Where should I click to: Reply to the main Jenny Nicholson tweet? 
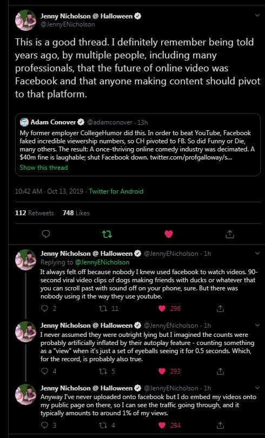(x=46, y=234)
